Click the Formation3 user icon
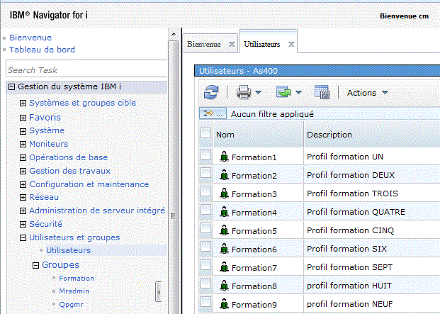This screenshot has height=314, width=440. pyautogui.click(x=224, y=194)
